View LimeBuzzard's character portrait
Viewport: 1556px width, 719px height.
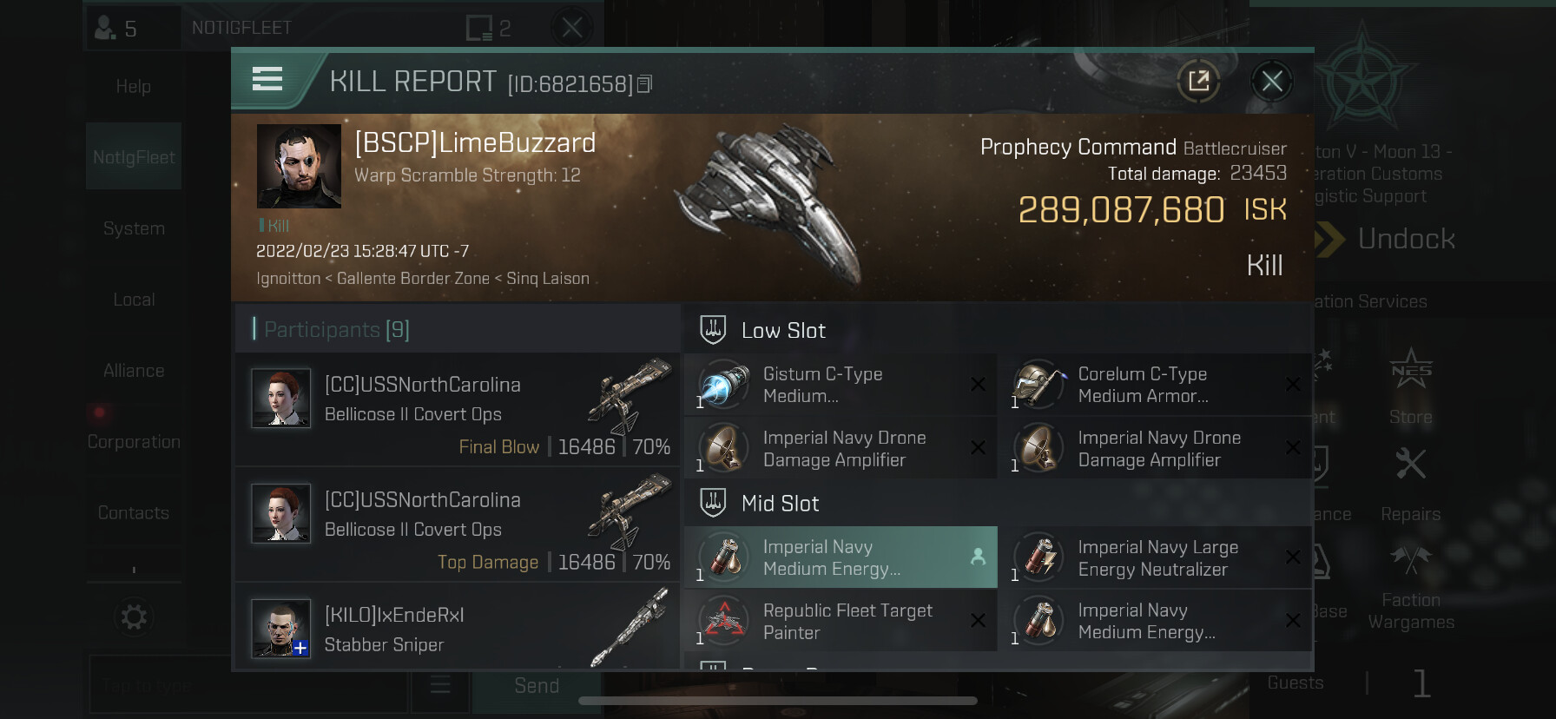coord(299,166)
